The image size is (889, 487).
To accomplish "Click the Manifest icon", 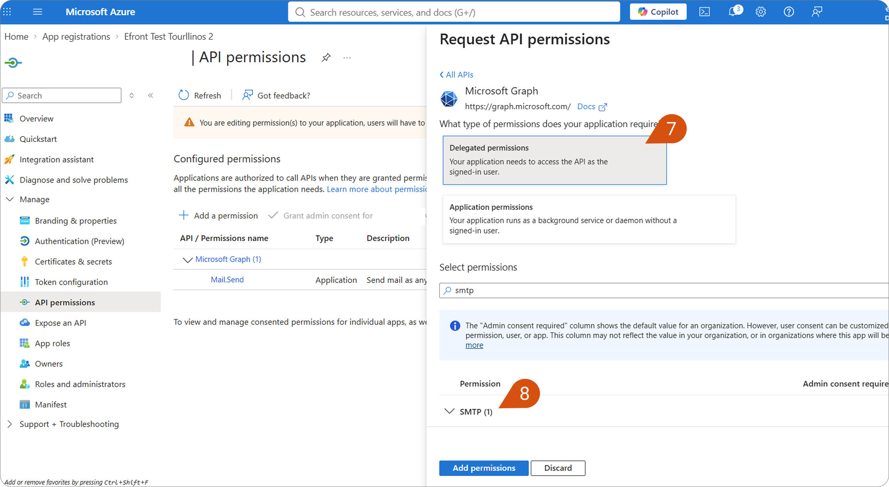I will 24,404.
